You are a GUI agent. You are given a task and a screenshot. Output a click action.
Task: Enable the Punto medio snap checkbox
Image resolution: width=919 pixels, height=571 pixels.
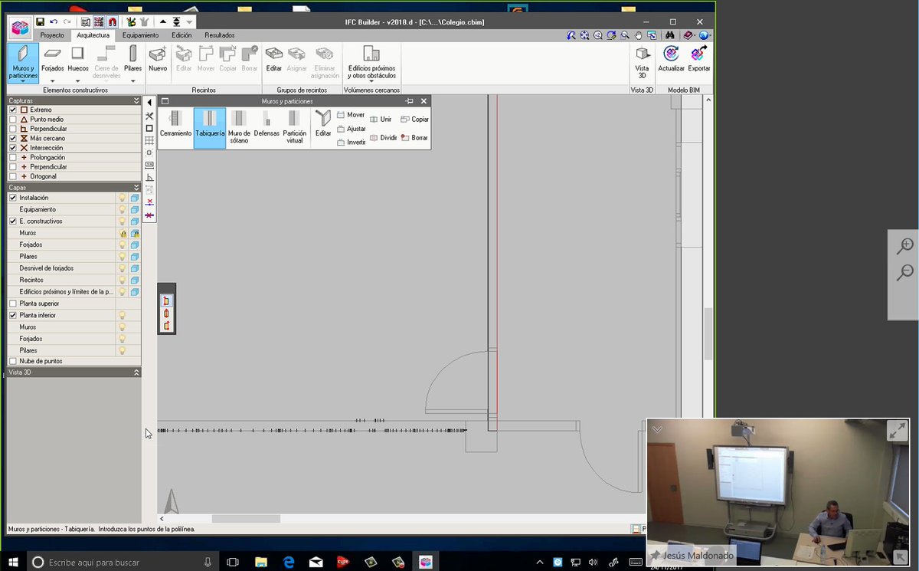click(12, 120)
